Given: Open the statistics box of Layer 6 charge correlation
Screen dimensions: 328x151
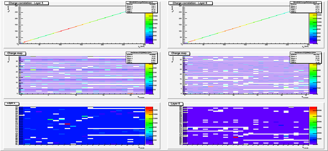Looking at the screenshot, I should click(x=306, y=7).
